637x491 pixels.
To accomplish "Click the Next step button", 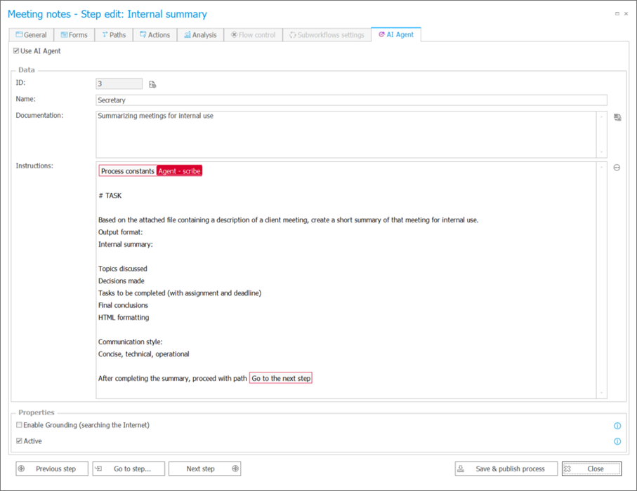I will tap(206, 469).
